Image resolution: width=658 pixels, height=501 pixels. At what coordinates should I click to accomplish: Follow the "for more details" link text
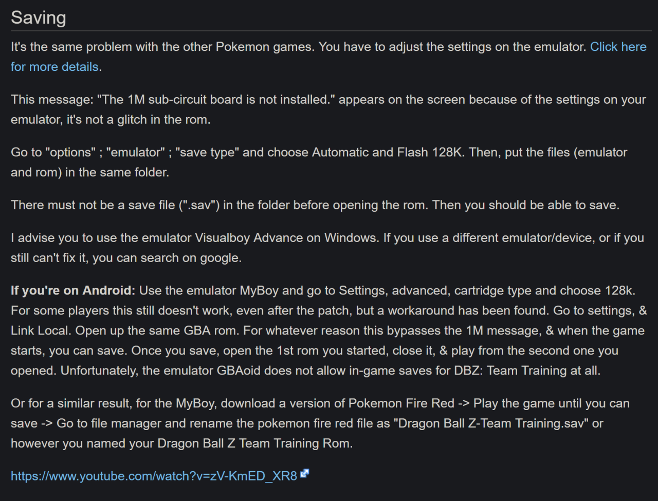point(54,67)
